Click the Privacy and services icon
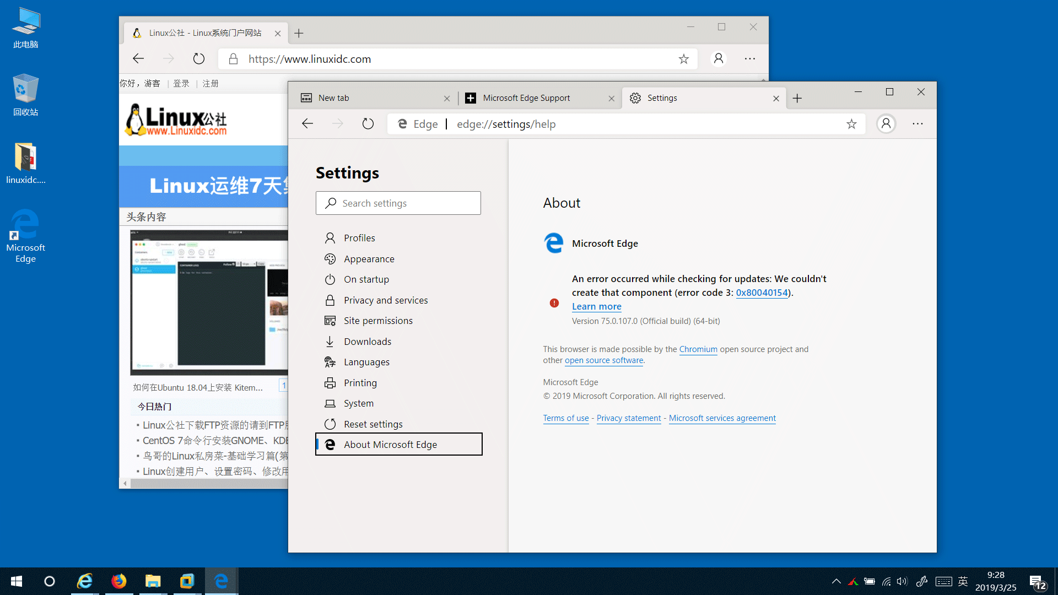The image size is (1058, 595). pos(329,299)
